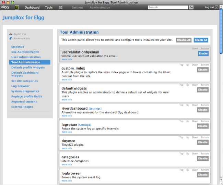Move defaultwidgets to Bottom
Image resolution: width=223 pixels, height=185 pixels.
click(205, 85)
